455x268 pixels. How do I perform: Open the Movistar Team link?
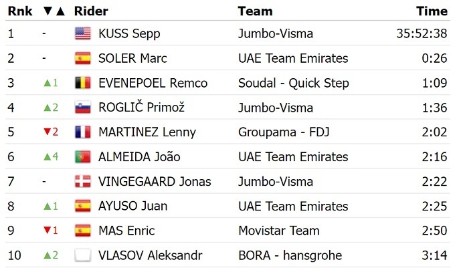coord(278,231)
